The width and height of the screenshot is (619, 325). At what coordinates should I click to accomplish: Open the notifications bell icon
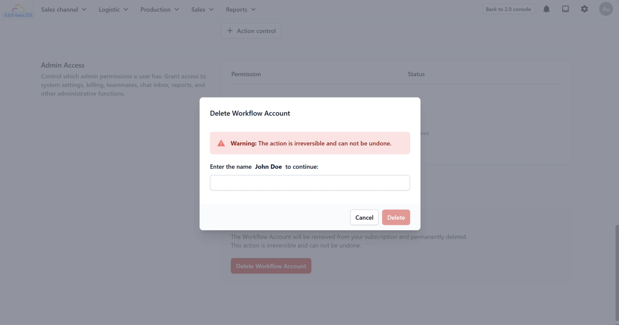(x=546, y=9)
